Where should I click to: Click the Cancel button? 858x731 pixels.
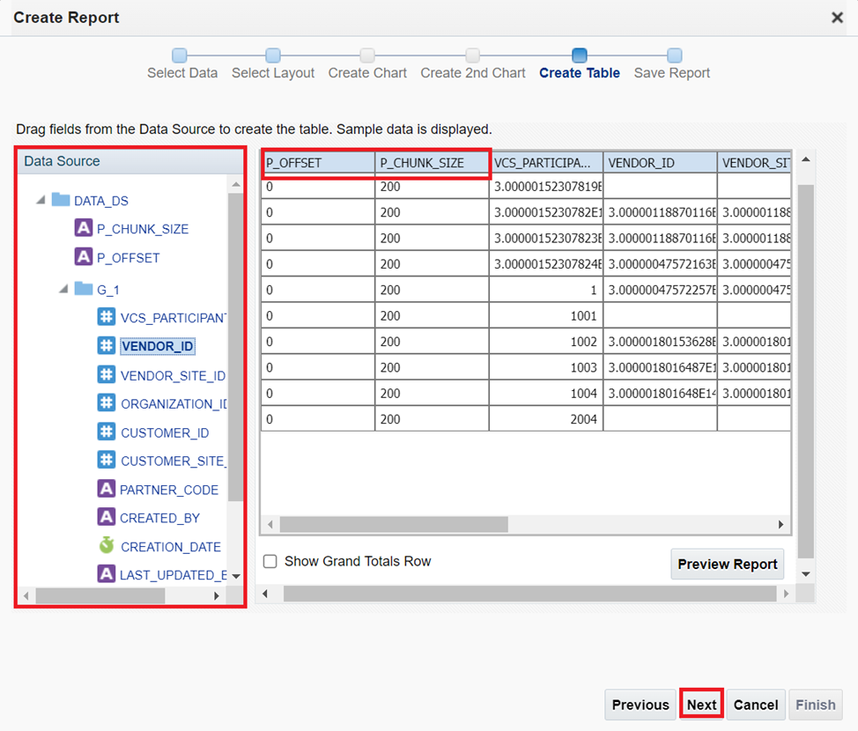coord(756,705)
